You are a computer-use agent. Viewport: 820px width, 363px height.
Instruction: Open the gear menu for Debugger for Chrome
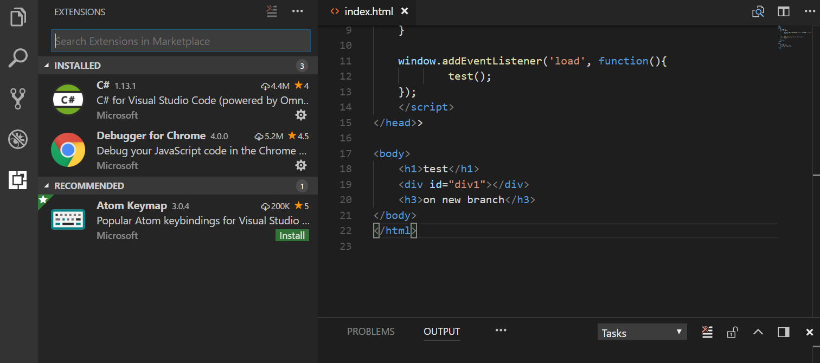301,165
